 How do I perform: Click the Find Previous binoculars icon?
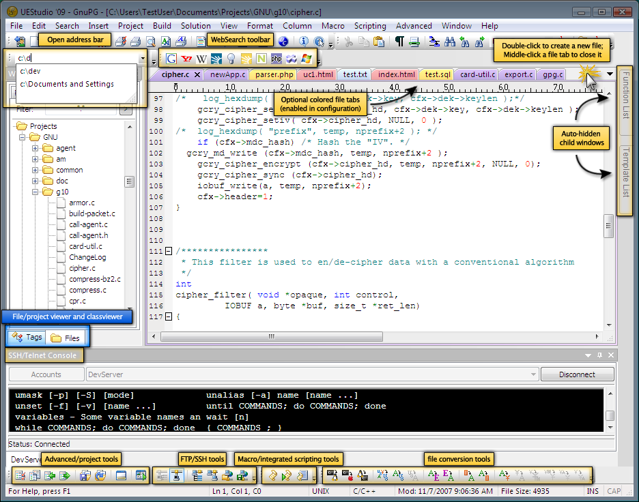[465, 41]
